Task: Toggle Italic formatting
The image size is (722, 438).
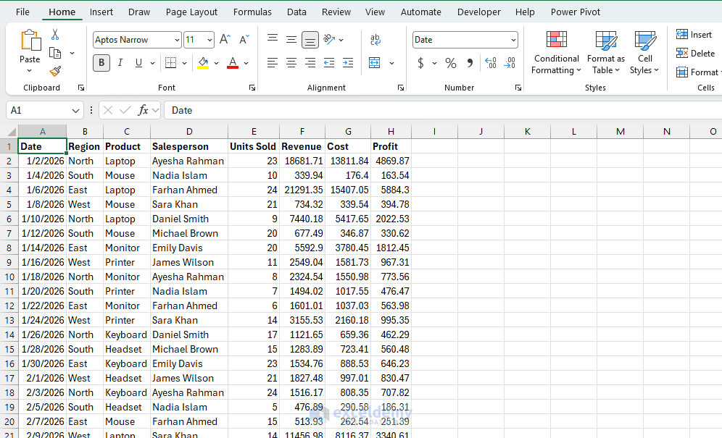Action: coord(120,63)
